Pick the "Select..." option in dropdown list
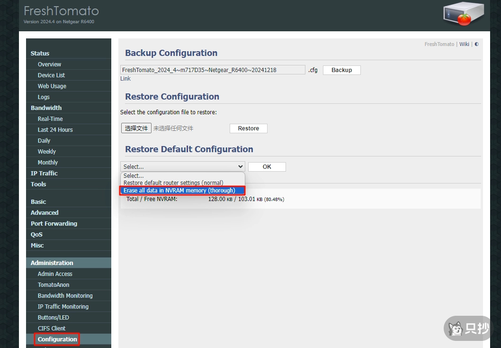 [134, 176]
